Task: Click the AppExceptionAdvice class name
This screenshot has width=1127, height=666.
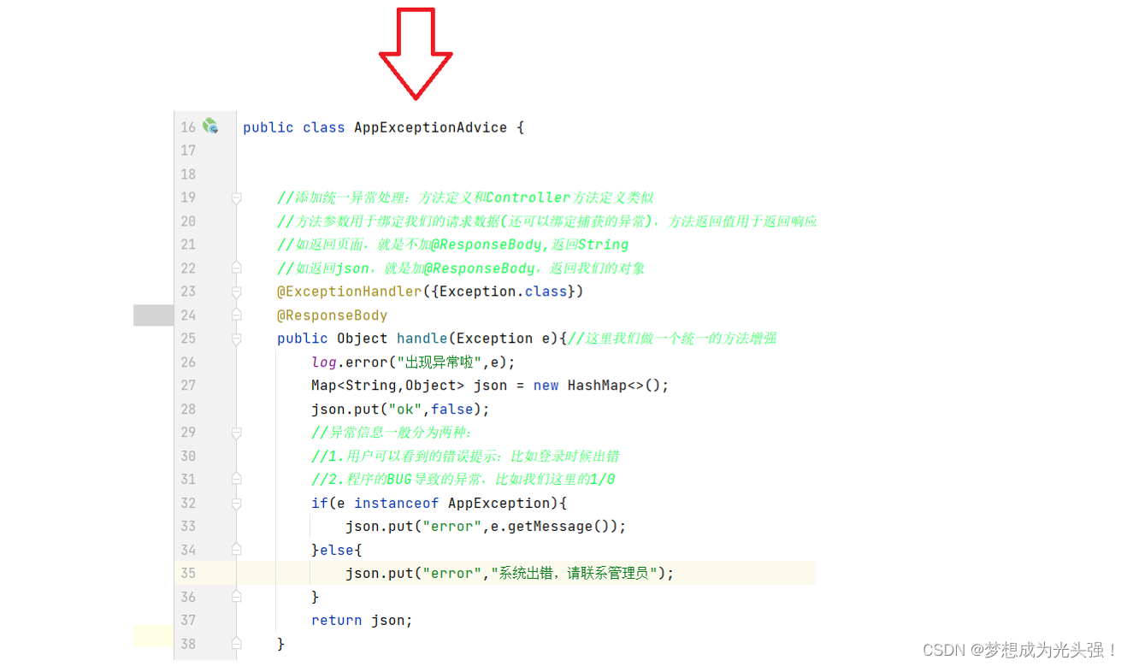Action: coord(430,127)
